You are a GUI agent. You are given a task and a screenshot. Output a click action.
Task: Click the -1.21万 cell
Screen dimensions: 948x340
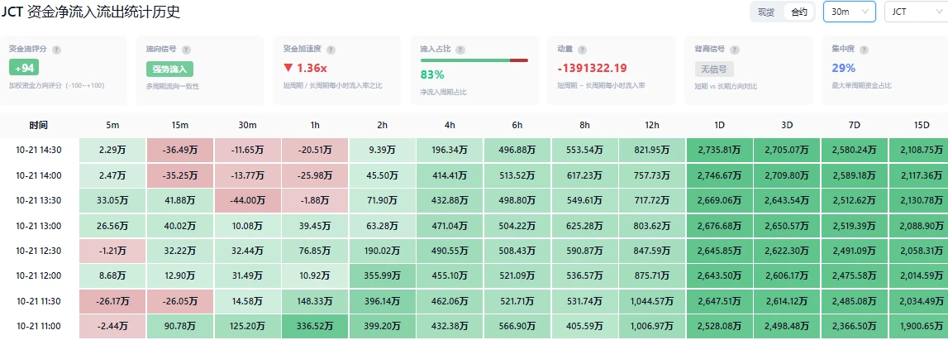pyautogui.click(x=112, y=251)
